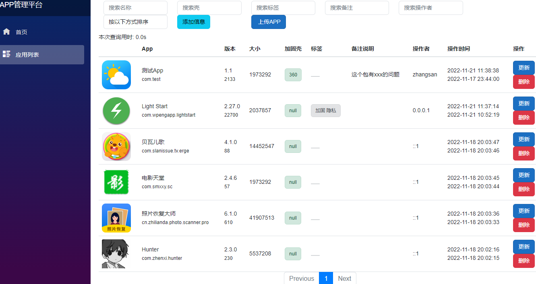Click the 照片恢复大师 photo repair icon
This screenshot has height=284, width=536.
pyautogui.click(x=116, y=218)
